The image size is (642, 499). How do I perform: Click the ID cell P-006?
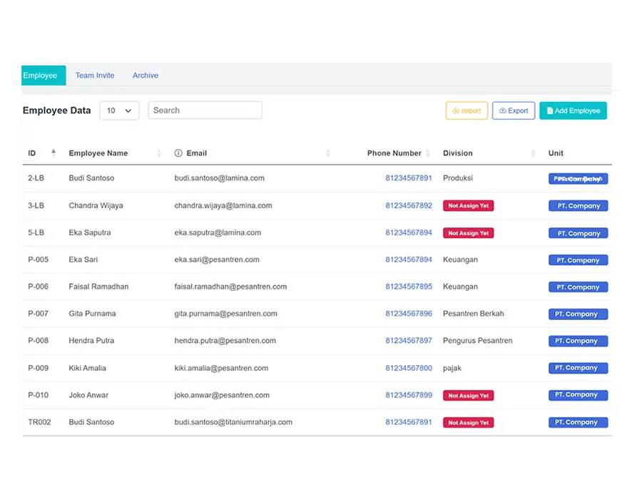pos(38,287)
